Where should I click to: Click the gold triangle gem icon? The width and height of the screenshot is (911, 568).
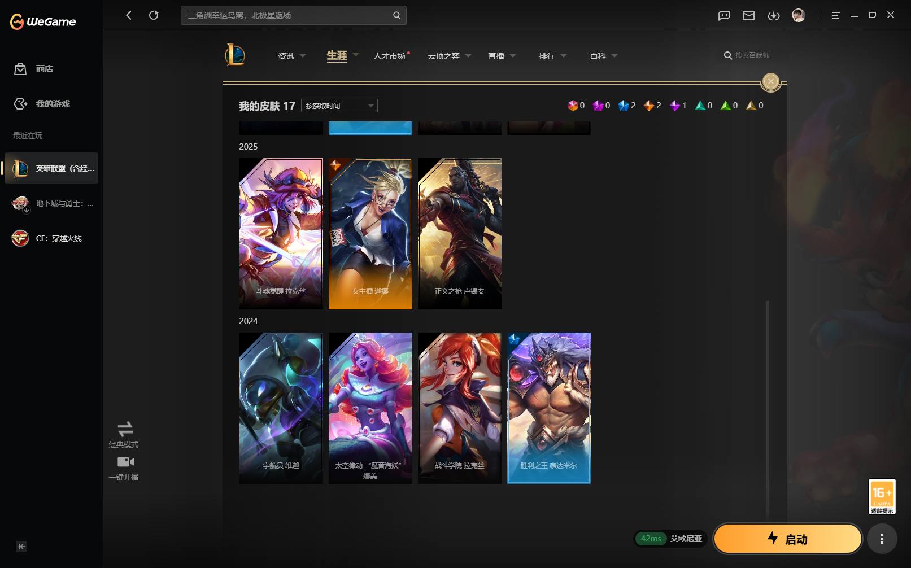[x=751, y=106]
